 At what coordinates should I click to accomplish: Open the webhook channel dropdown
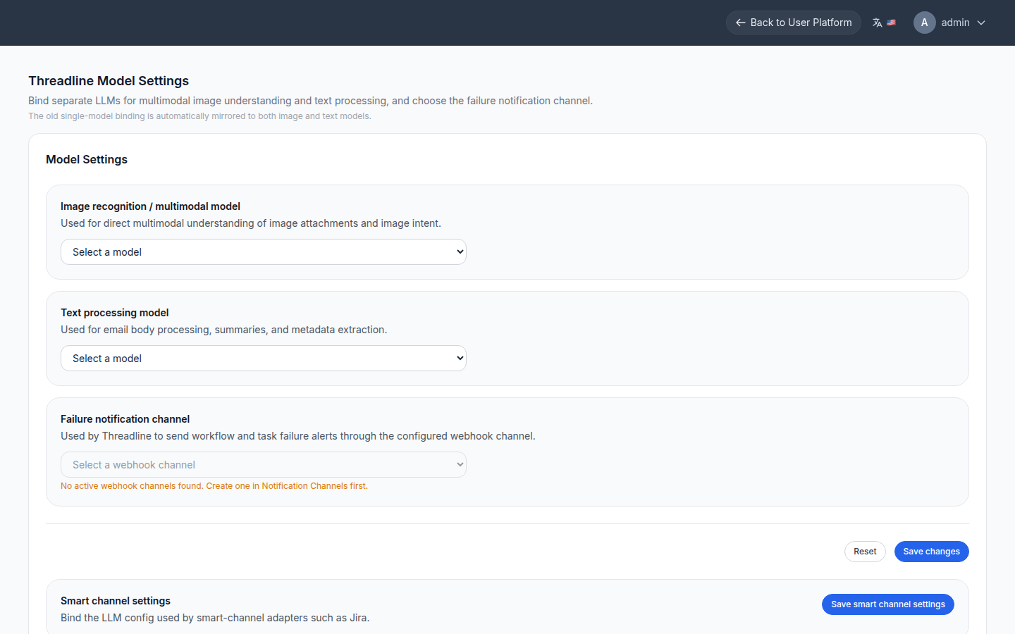click(264, 465)
